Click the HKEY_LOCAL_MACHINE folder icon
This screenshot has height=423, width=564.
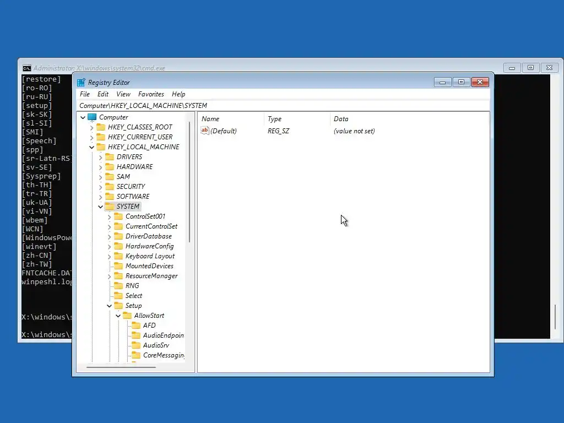[101, 147]
